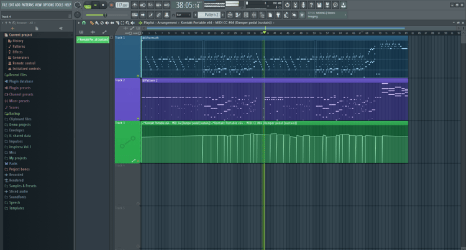This screenshot has height=250, width=466.
Task: Expand the Plugin database folder in browser
Action: click(21, 81)
